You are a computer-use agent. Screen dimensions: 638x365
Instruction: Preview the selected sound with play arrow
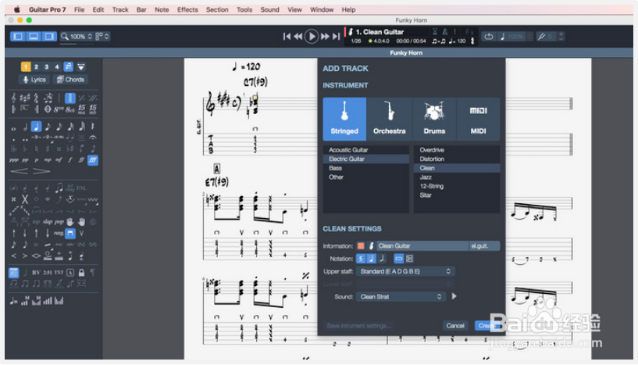(454, 296)
